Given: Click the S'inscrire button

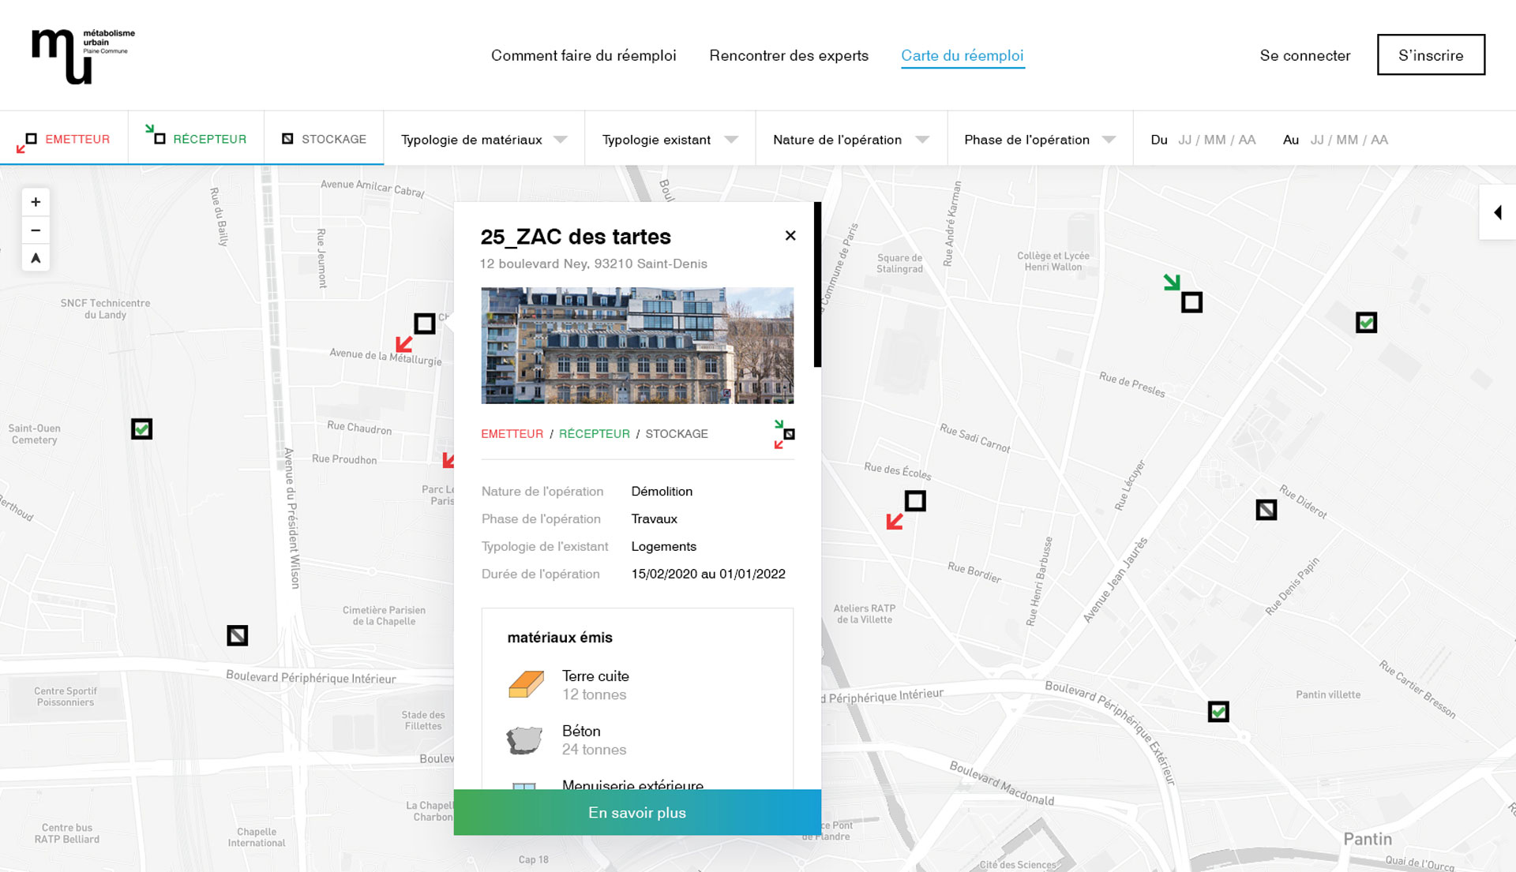Looking at the screenshot, I should tap(1430, 55).
